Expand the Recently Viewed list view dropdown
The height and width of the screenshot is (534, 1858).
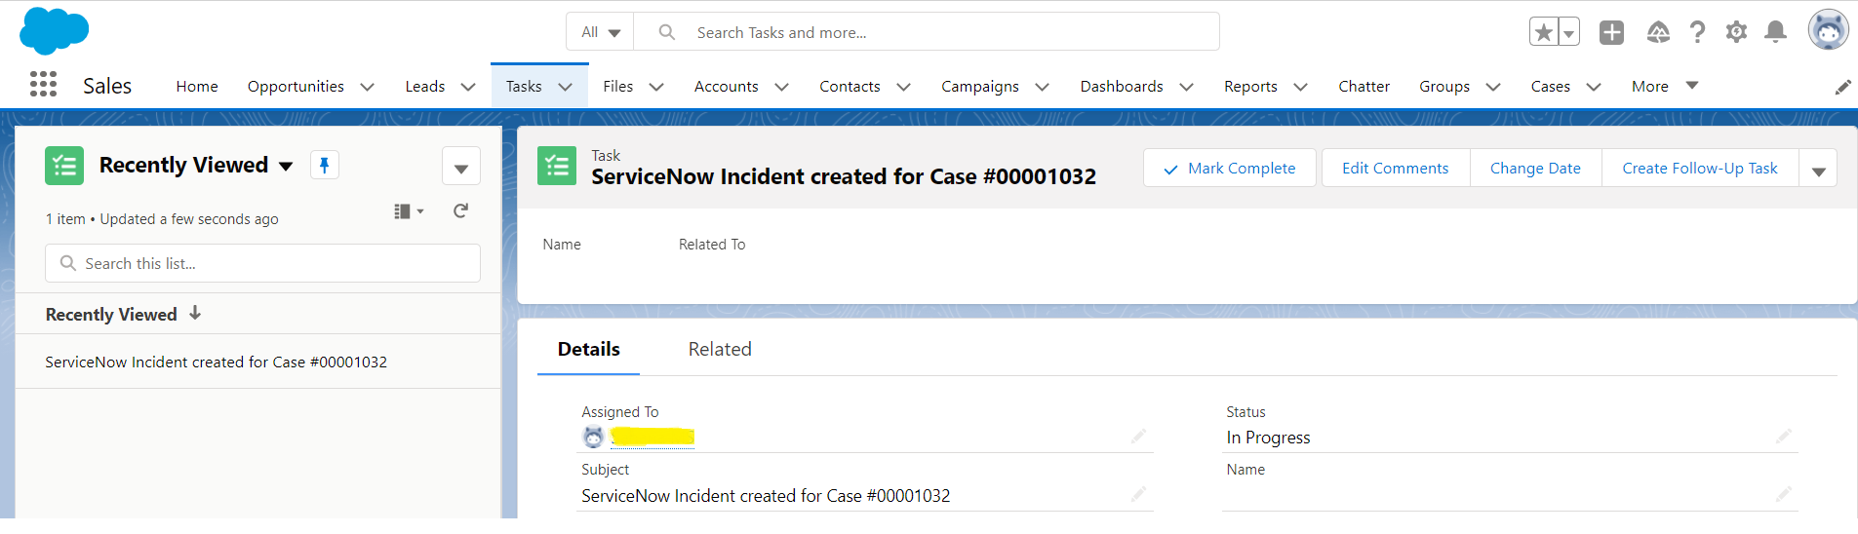click(x=286, y=166)
